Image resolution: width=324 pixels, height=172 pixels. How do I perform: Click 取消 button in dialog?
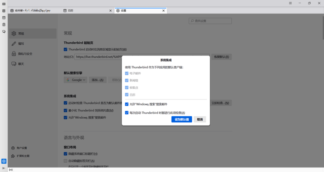point(200,119)
